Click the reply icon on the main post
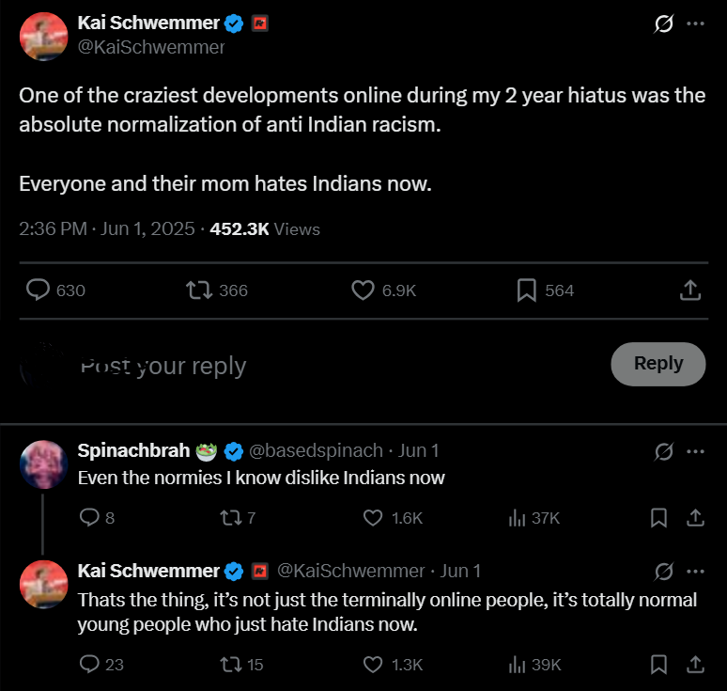The width and height of the screenshot is (727, 691). pyautogui.click(x=38, y=291)
